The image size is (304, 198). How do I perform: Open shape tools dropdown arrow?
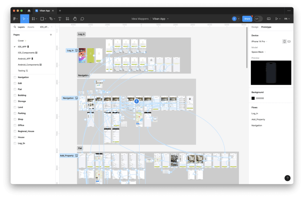click(45, 19)
